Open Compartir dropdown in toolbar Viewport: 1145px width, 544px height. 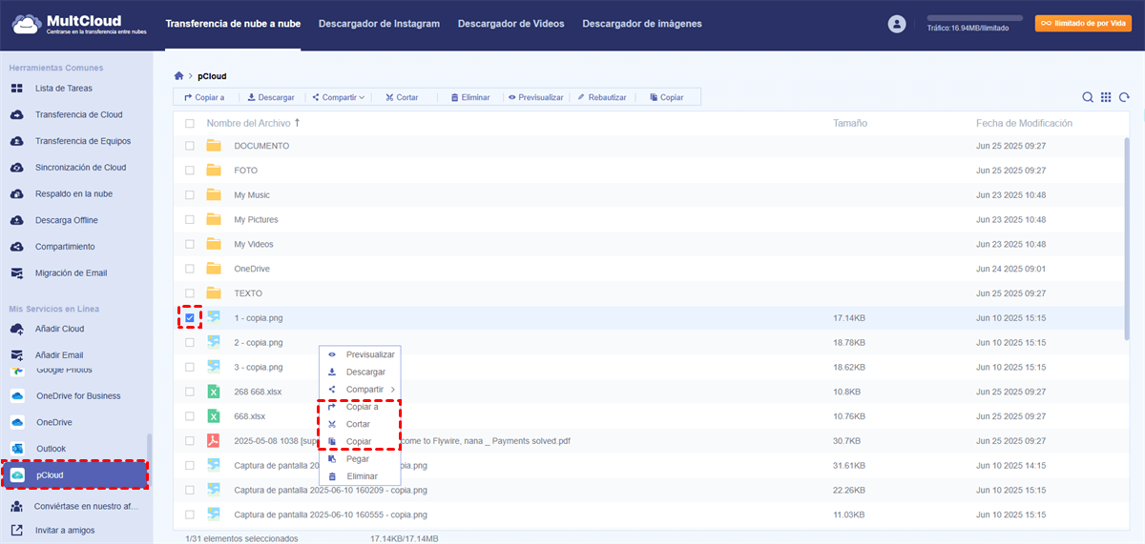pyautogui.click(x=339, y=97)
